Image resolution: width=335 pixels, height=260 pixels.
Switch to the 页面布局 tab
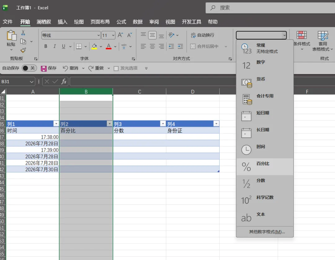(100, 22)
